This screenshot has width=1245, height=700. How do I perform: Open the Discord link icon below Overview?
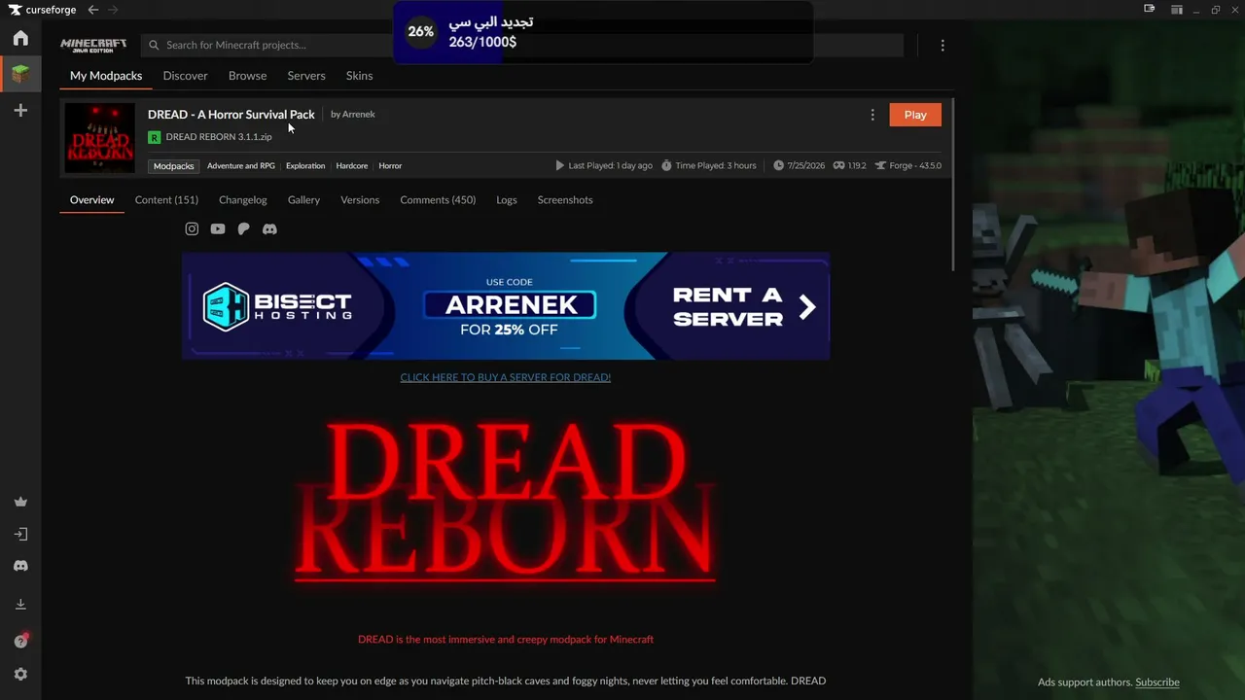pyautogui.click(x=270, y=229)
